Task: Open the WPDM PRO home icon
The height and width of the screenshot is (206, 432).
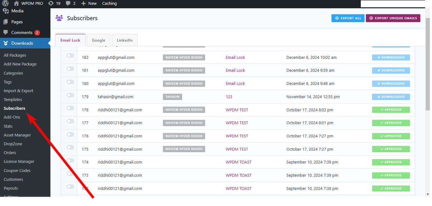Action: [16, 3]
